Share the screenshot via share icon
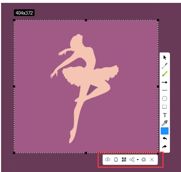Screen dimensions: 181x172 [x=132, y=160]
